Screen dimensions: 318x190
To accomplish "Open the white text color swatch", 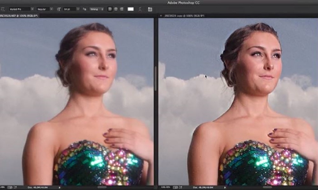I will [x=131, y=9].
